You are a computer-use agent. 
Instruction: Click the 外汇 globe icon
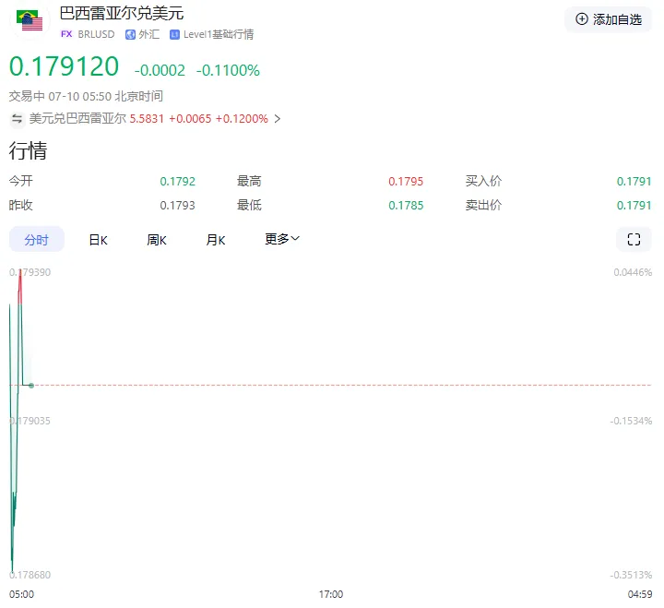click(x=130, y=34)
